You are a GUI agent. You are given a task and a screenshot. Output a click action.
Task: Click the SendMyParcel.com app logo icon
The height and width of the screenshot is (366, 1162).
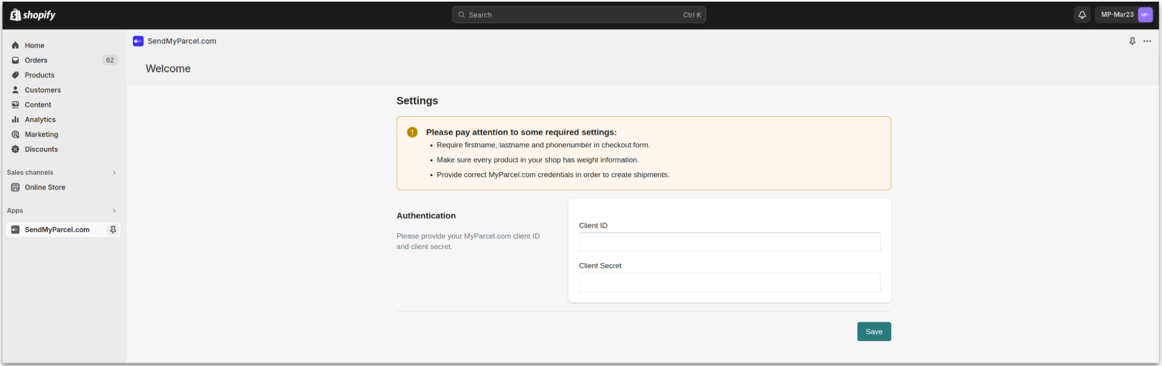tap(138, 41)
